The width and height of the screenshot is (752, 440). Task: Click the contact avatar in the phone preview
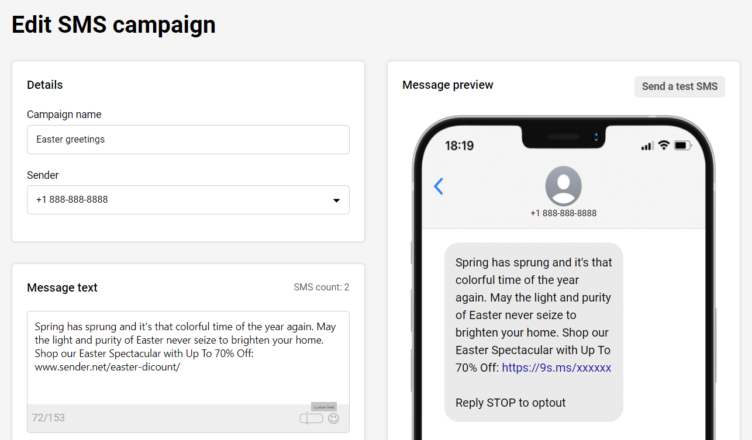pyautogui.click(x=563, y=186)
